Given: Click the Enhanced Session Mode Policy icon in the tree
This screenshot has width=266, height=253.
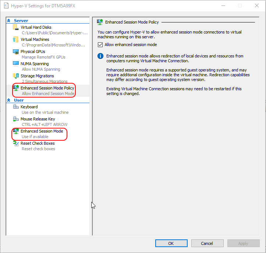Looking at the screenshot, I should (16, 88).
